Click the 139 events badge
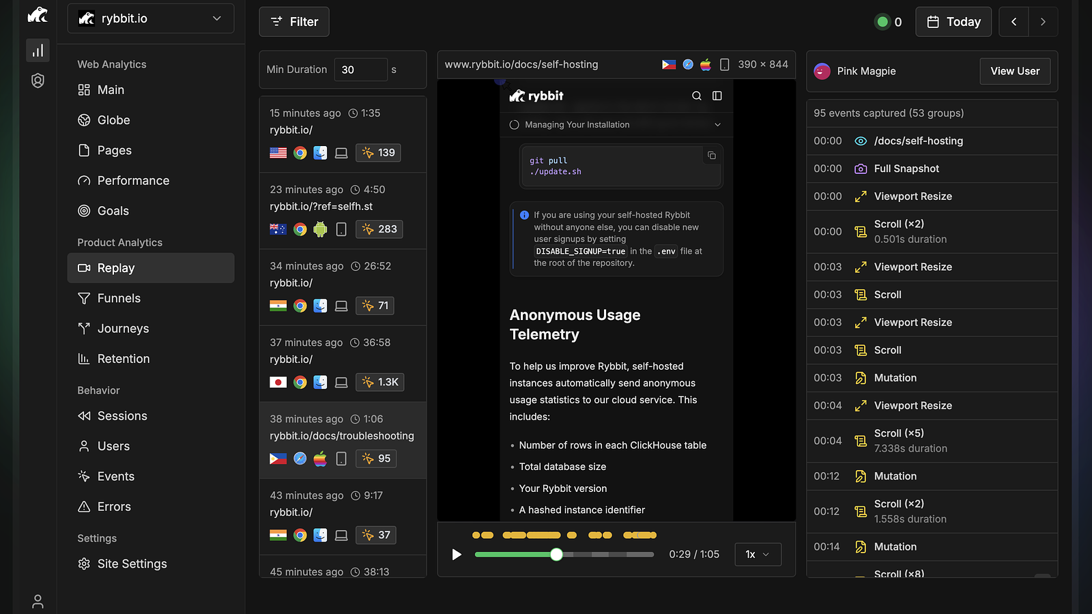 [x=378, y=153]
